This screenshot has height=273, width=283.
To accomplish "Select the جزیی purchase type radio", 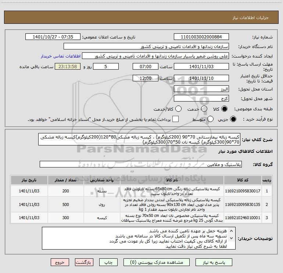I will [233, 119].
